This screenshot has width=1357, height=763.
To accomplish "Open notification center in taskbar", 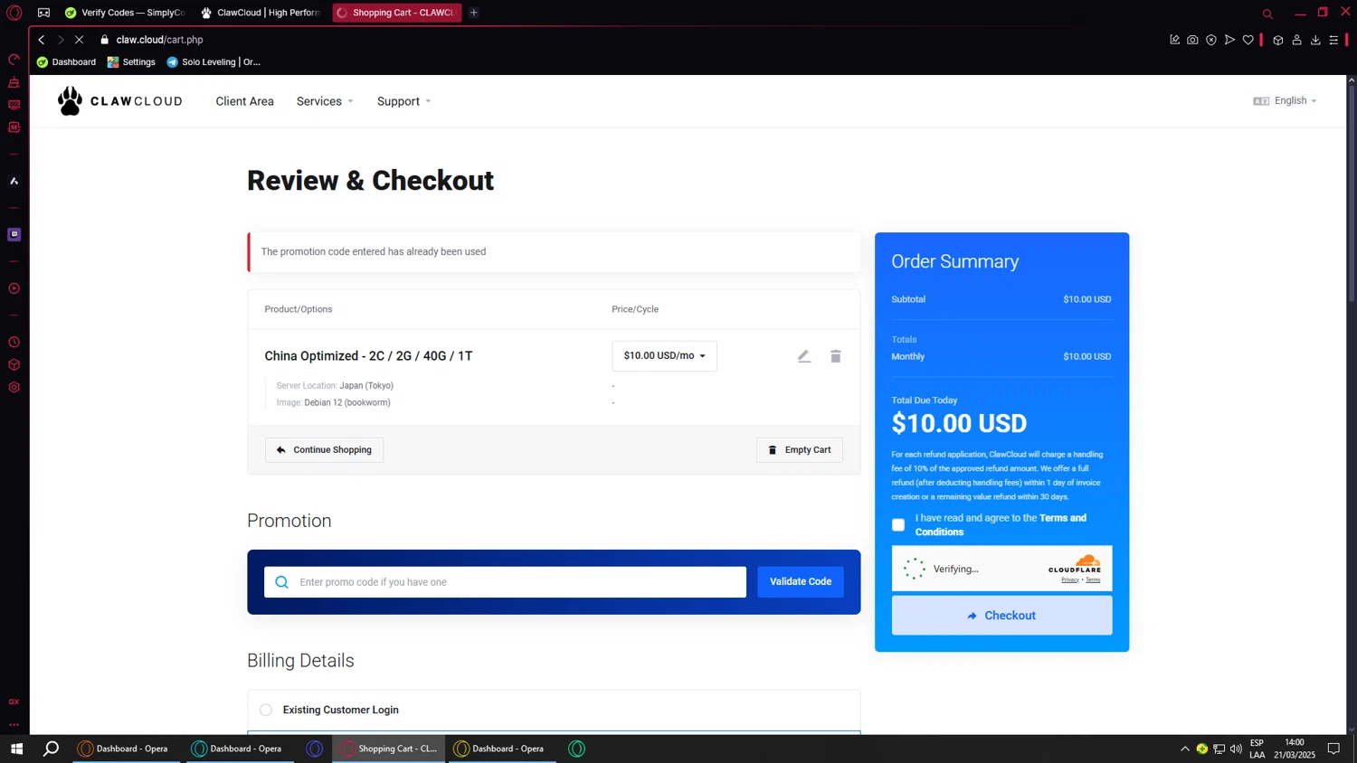I will pos(1333,749).
